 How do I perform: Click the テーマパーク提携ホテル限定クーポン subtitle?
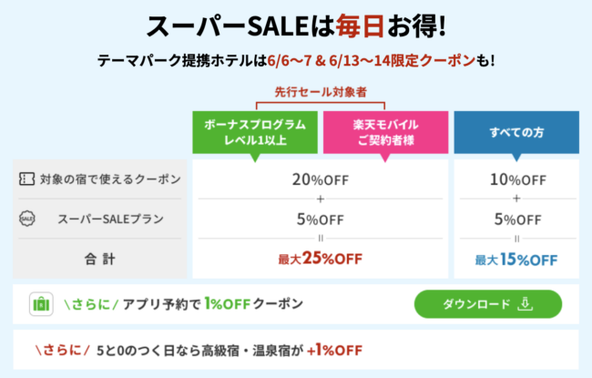pyautogui.click(x=296, y=60)
